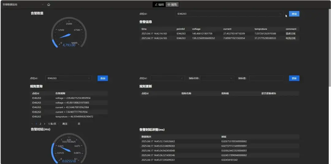Click 指标名称 column header in 规则更新 table
This screenshot has width=331, height=164.
point(186,93)
